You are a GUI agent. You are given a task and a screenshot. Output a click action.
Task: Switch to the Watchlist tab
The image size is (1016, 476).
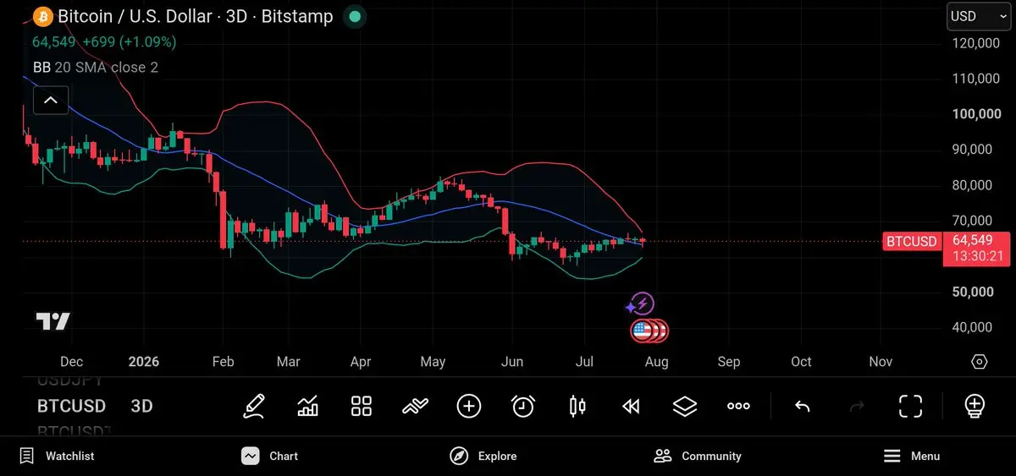click(x=57, y=456)
